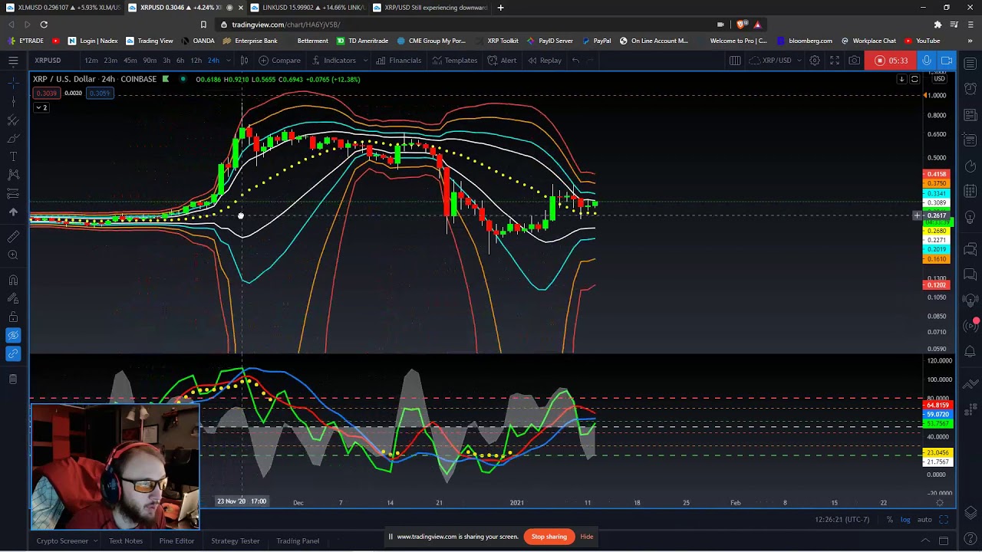Create an Alert from the toolbar
The width and height of the screenshot is (982, 552).
(502, 61)
